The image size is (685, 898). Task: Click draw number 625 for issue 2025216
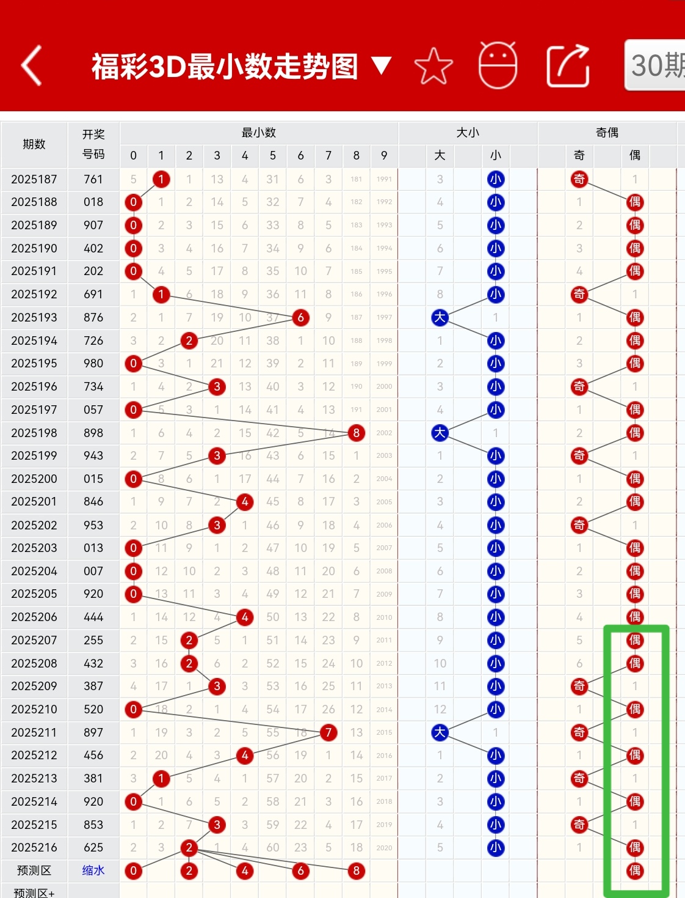93,847
